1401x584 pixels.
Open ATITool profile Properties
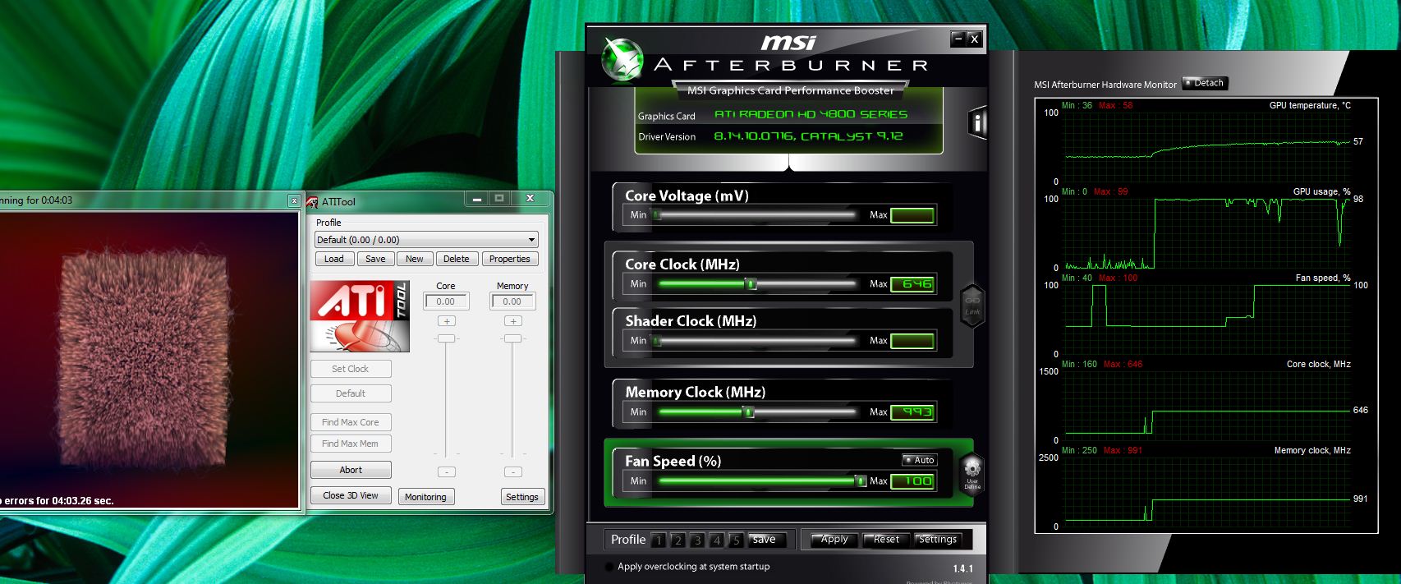tap(510, 259)
